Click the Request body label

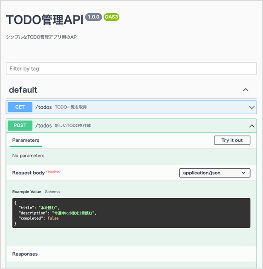[x=29, y=173]
